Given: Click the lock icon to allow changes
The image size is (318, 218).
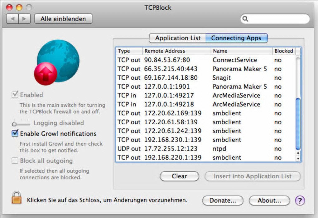Looking at the screenshot, I should pos(17,198).
